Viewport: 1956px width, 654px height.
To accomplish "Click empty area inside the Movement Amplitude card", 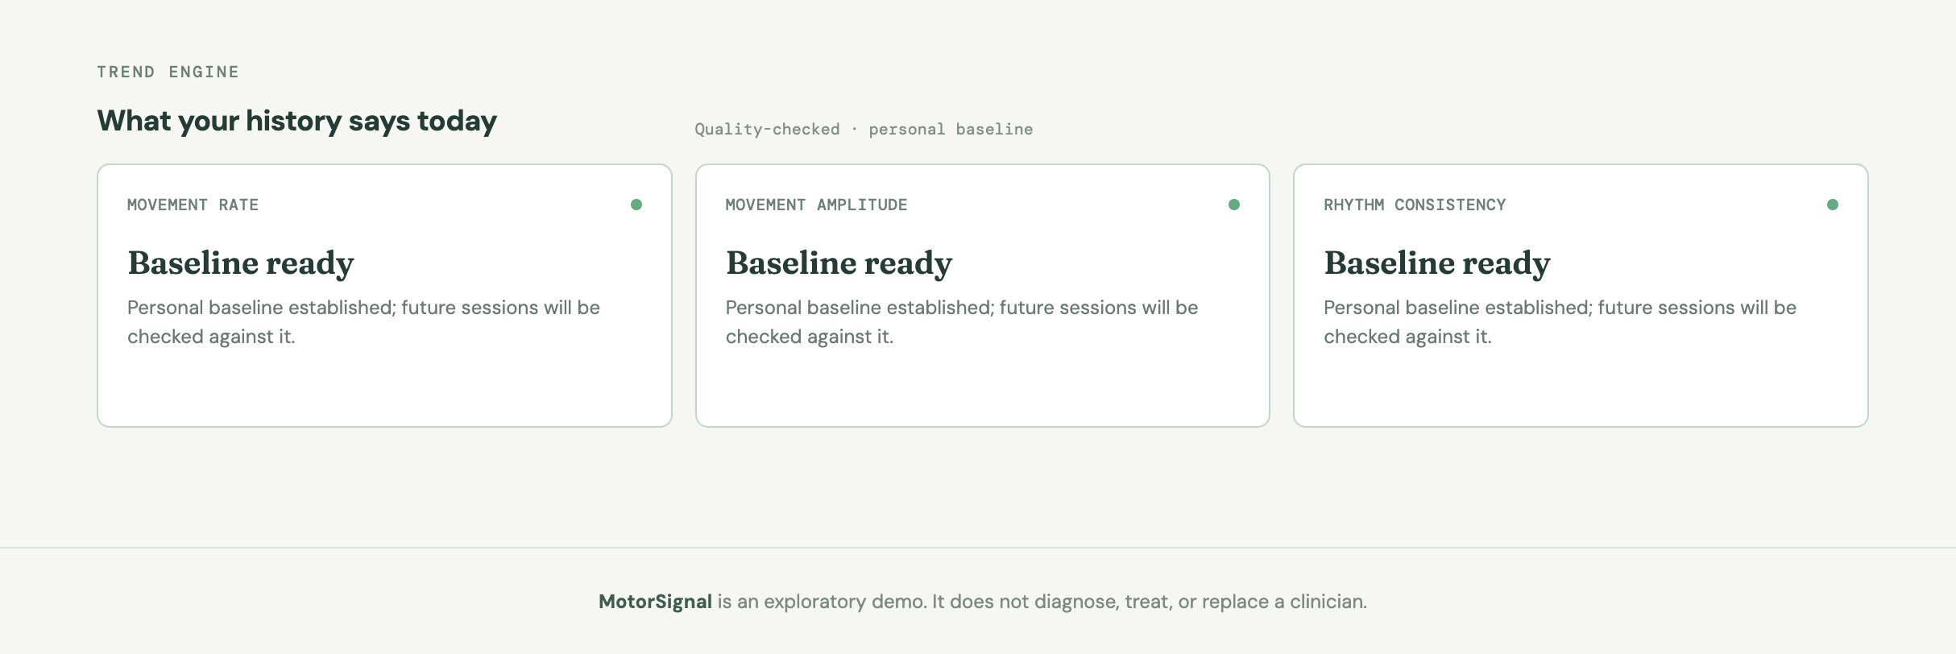I will pos(983,390).
